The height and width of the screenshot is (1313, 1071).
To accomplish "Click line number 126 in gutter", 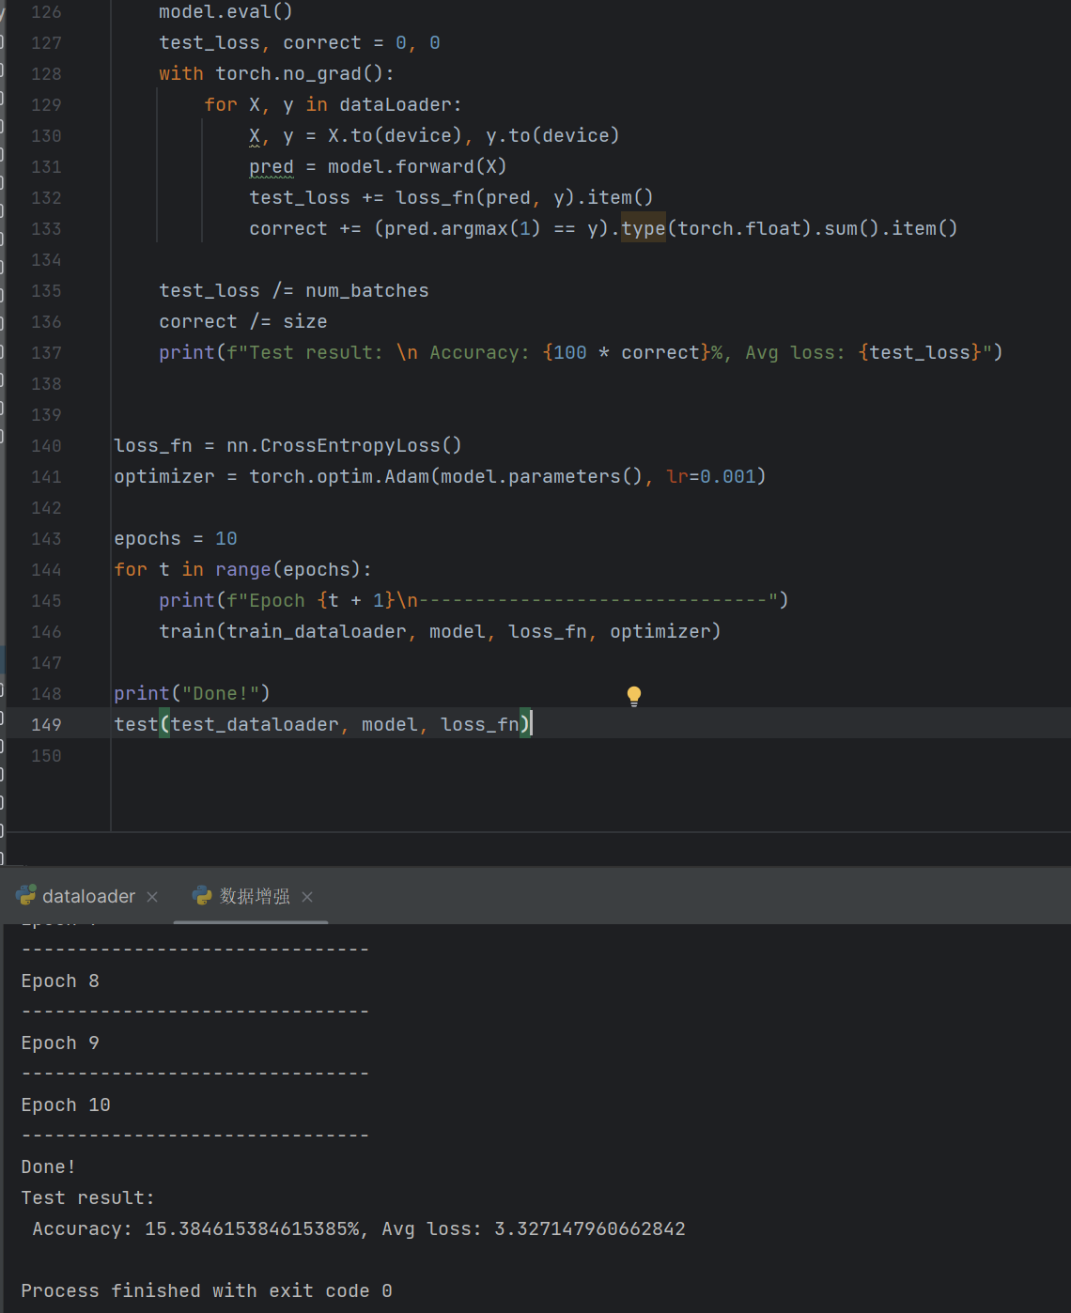I will (46, 11).
